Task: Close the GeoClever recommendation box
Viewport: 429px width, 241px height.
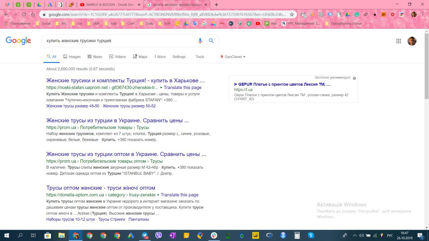Action: click(x=354, y=78)
